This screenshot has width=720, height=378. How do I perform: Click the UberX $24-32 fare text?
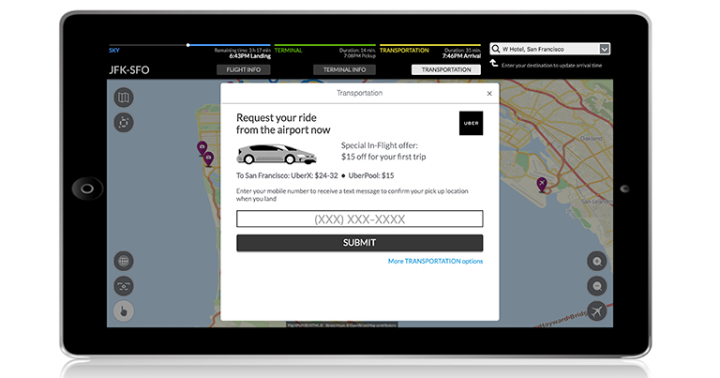pyautogui.click(x=314, y=175)
